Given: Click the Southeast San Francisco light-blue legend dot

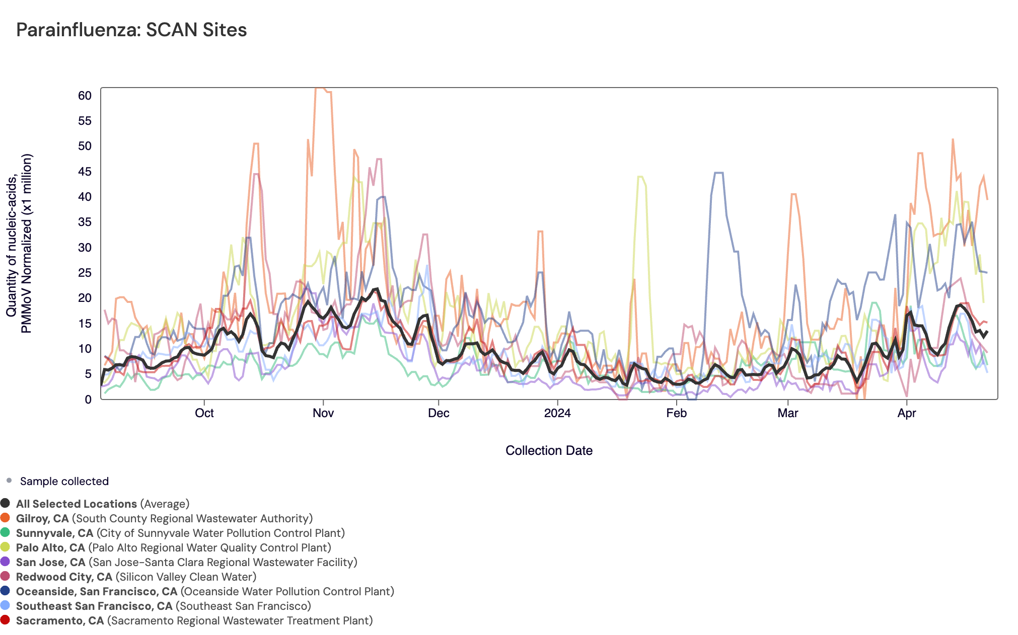Looking at the screenshot, I should click(5, 605).
